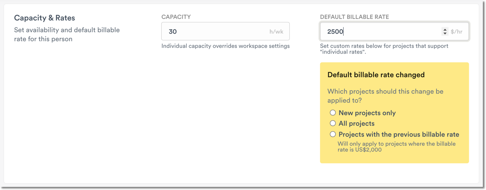
Task: Choose the "All projects" radio option
Action: click(333, 123)
